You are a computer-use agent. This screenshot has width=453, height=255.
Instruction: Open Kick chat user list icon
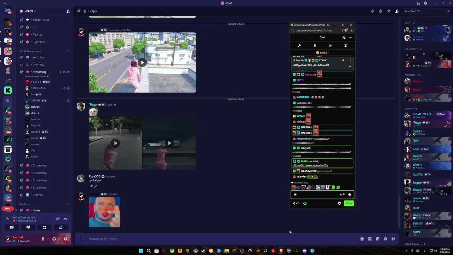point(344,38)
